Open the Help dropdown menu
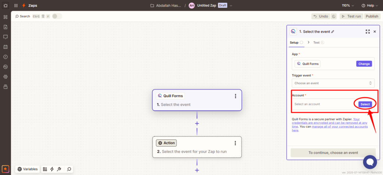 click(x=370, y=5)
